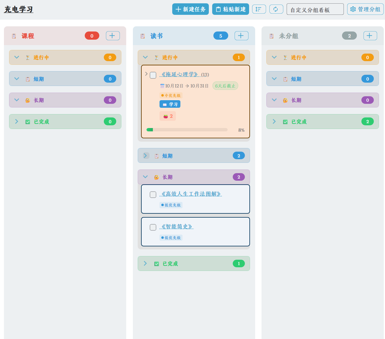Click the calendar date icon on 拖延心理学
385x339 pixels.
162,86
